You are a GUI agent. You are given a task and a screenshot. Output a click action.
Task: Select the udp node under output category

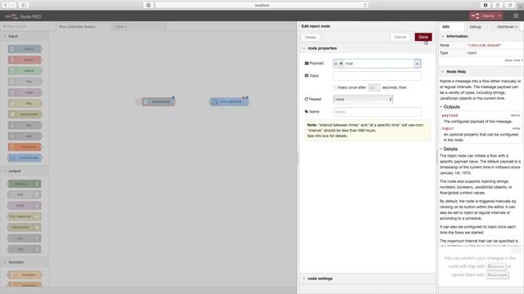(x=25, y=249)
